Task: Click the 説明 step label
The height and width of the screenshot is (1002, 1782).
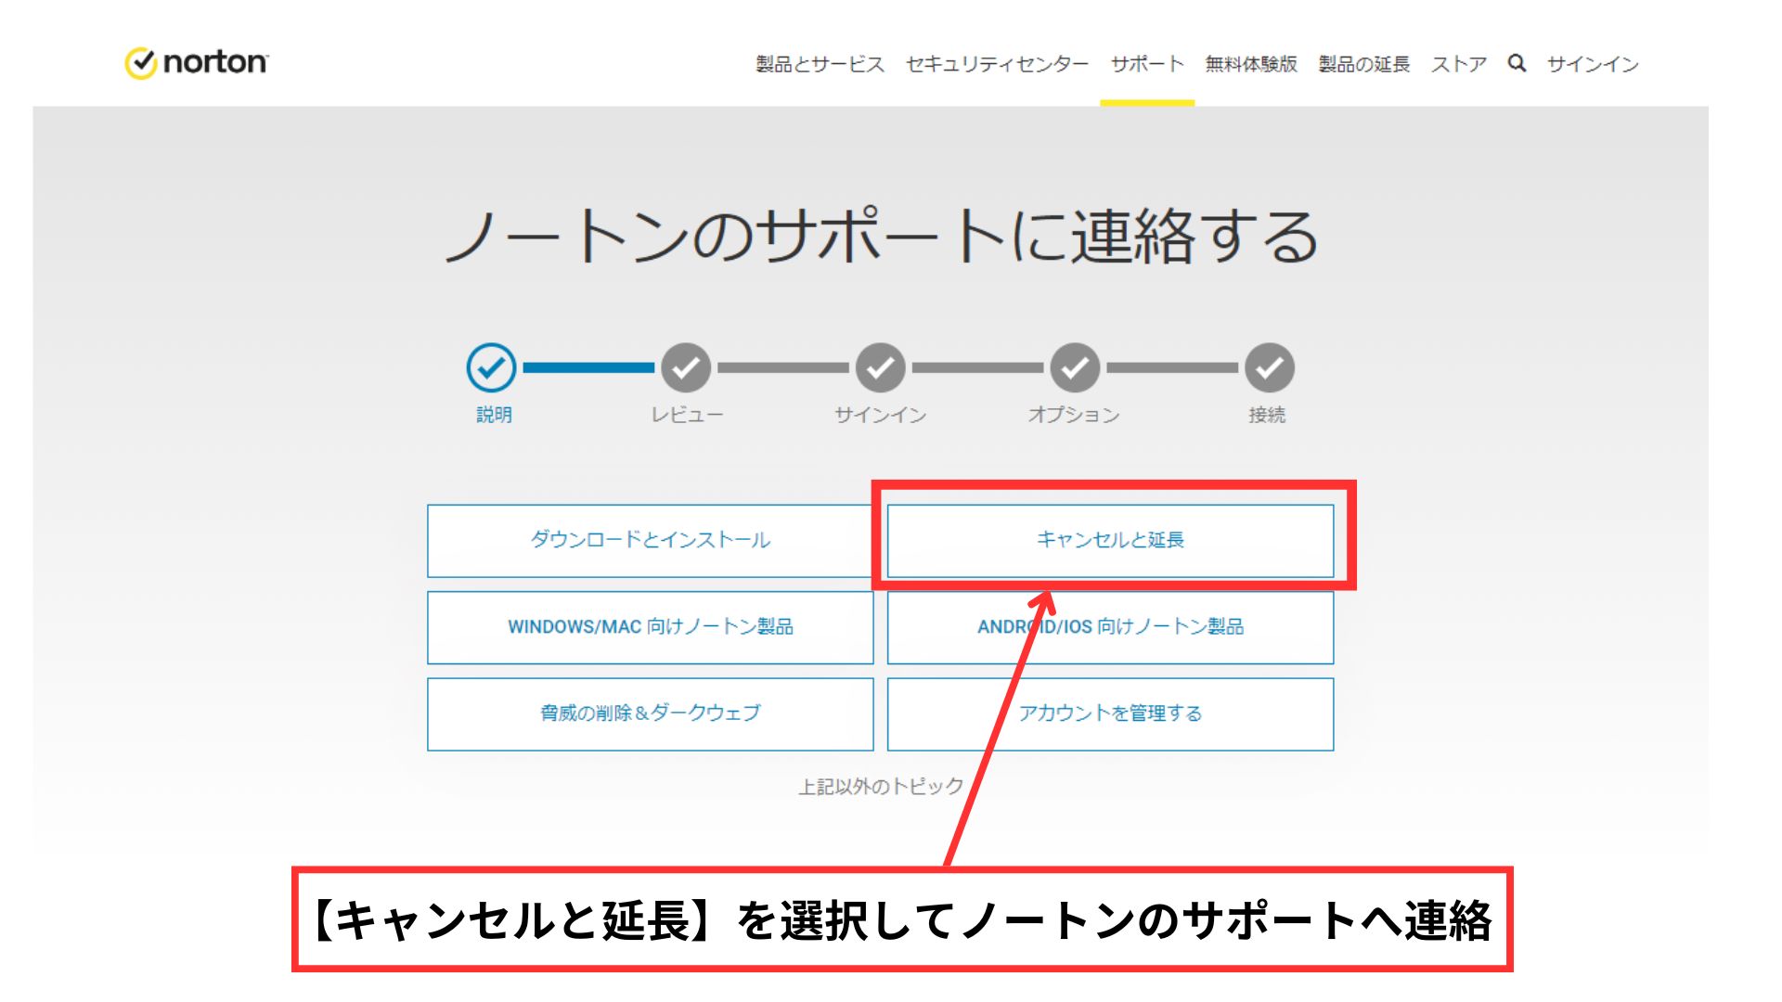Action: [494, 415]
